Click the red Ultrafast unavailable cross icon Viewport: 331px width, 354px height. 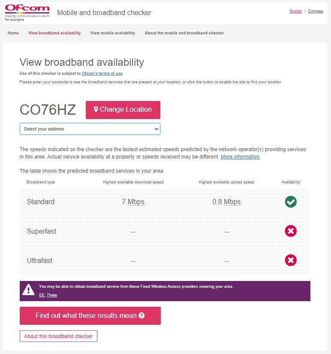click(x=291, y=260)
